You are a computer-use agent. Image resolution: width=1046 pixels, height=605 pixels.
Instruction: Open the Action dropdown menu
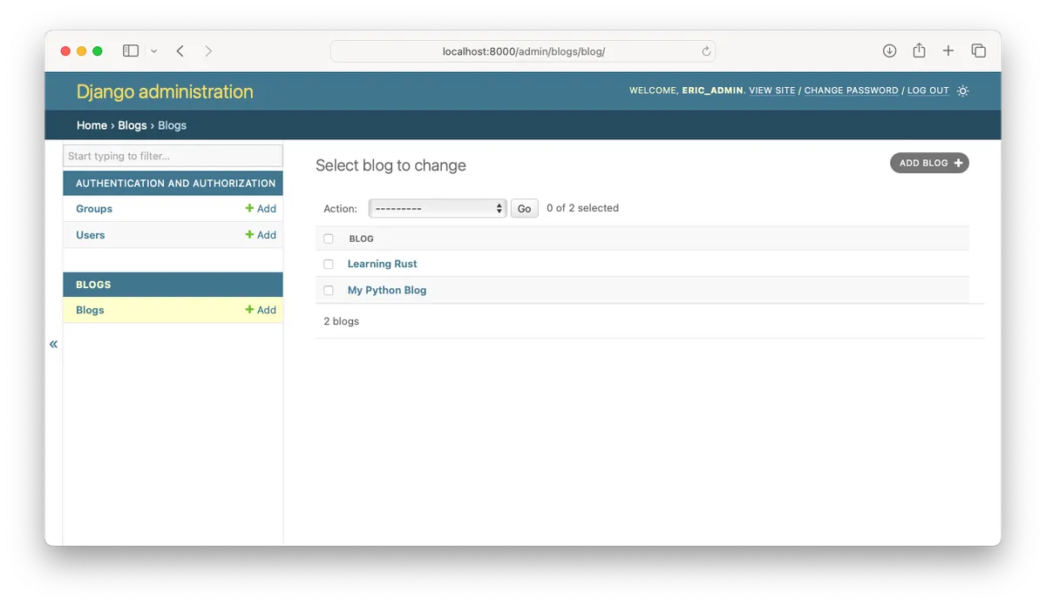[438, 208]
